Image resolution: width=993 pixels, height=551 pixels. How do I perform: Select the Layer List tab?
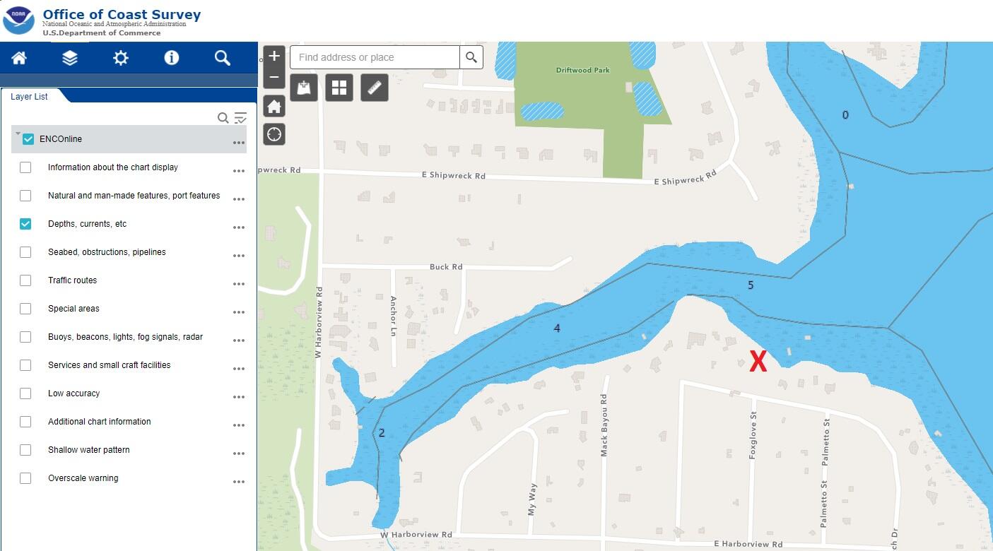[x=30, y=97]
